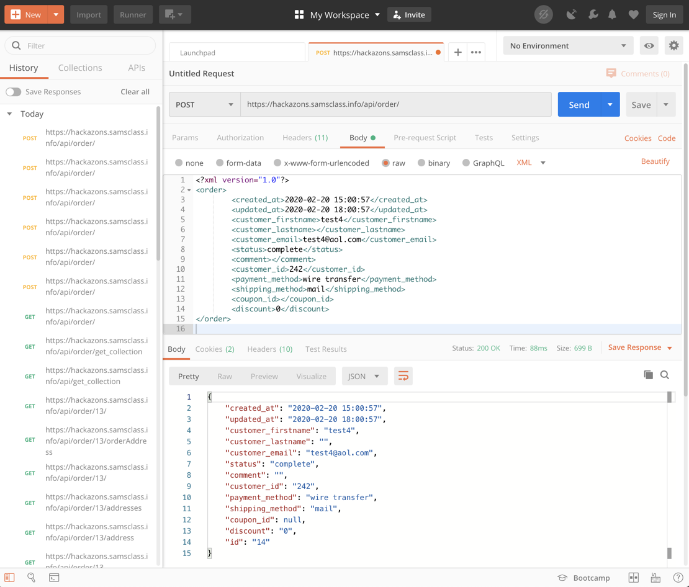Click the request URL input field
The width and height of the screenshot is (689, 587).
tap(395, 105)
